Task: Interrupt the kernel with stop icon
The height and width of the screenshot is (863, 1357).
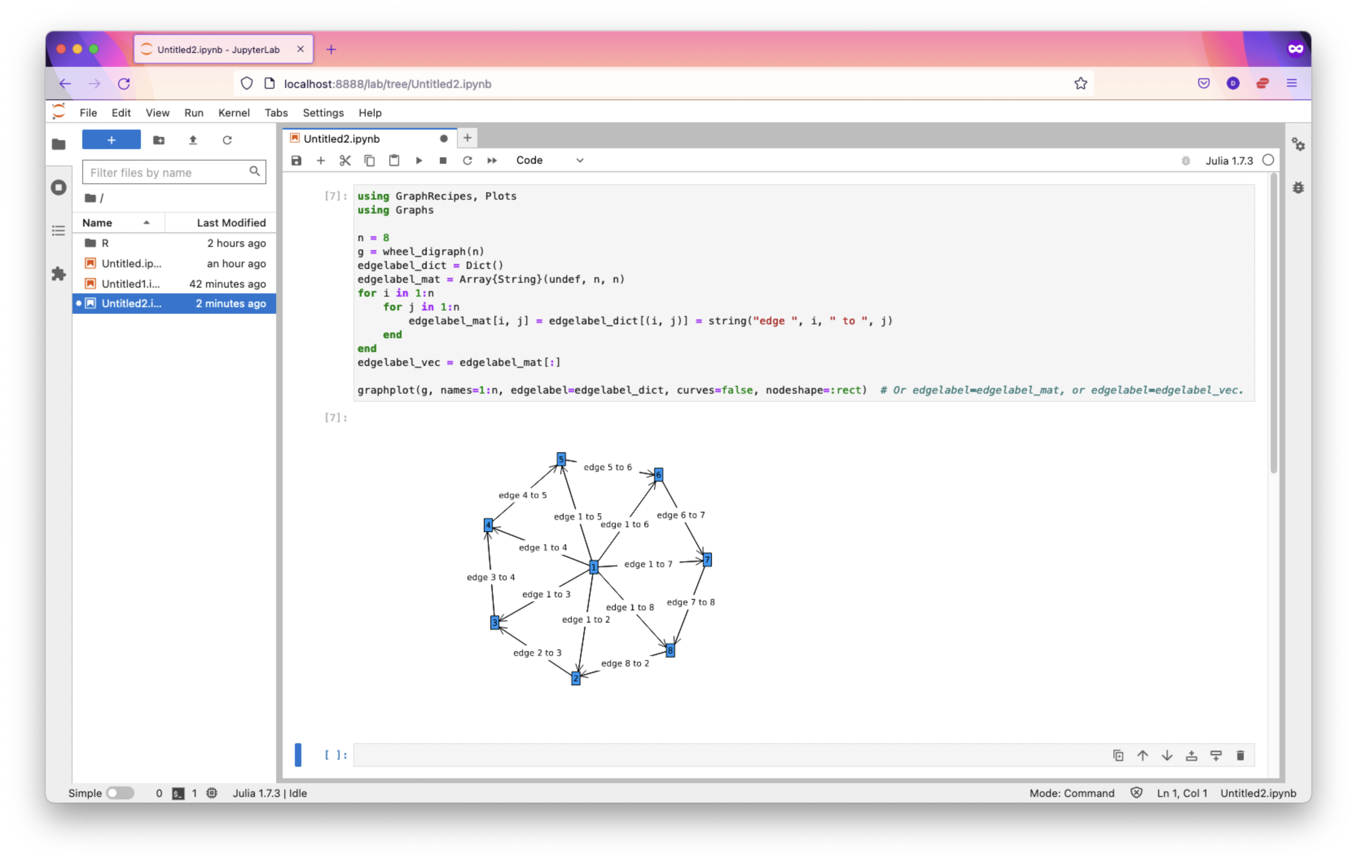Action: (x=443, y=161)
